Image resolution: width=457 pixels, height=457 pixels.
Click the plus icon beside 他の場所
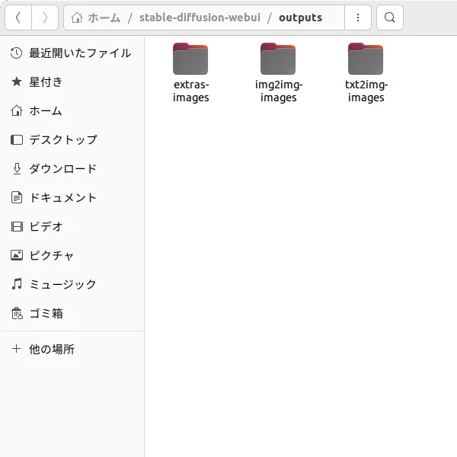(x=16, y=349)
